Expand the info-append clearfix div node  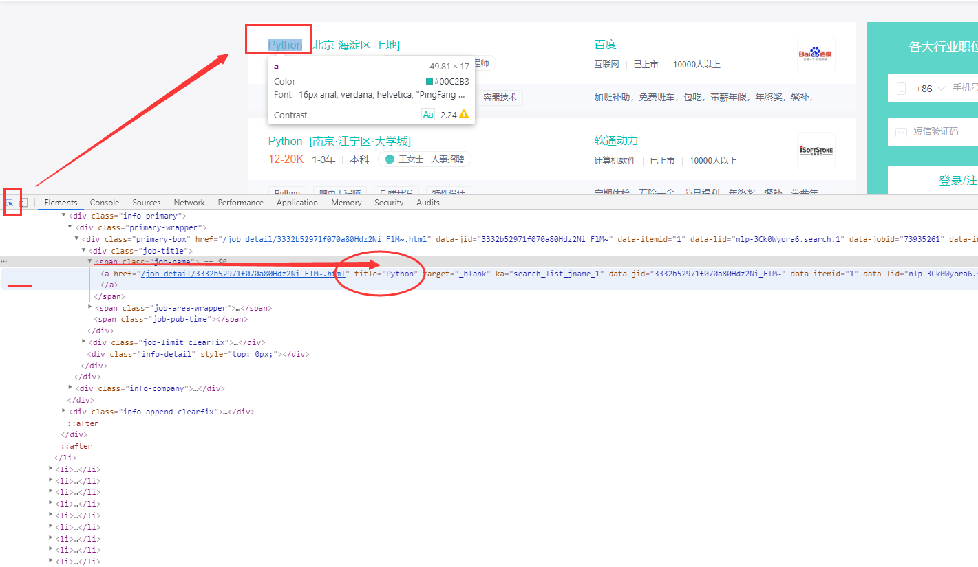pyautogui.click(x=64, y=411)
